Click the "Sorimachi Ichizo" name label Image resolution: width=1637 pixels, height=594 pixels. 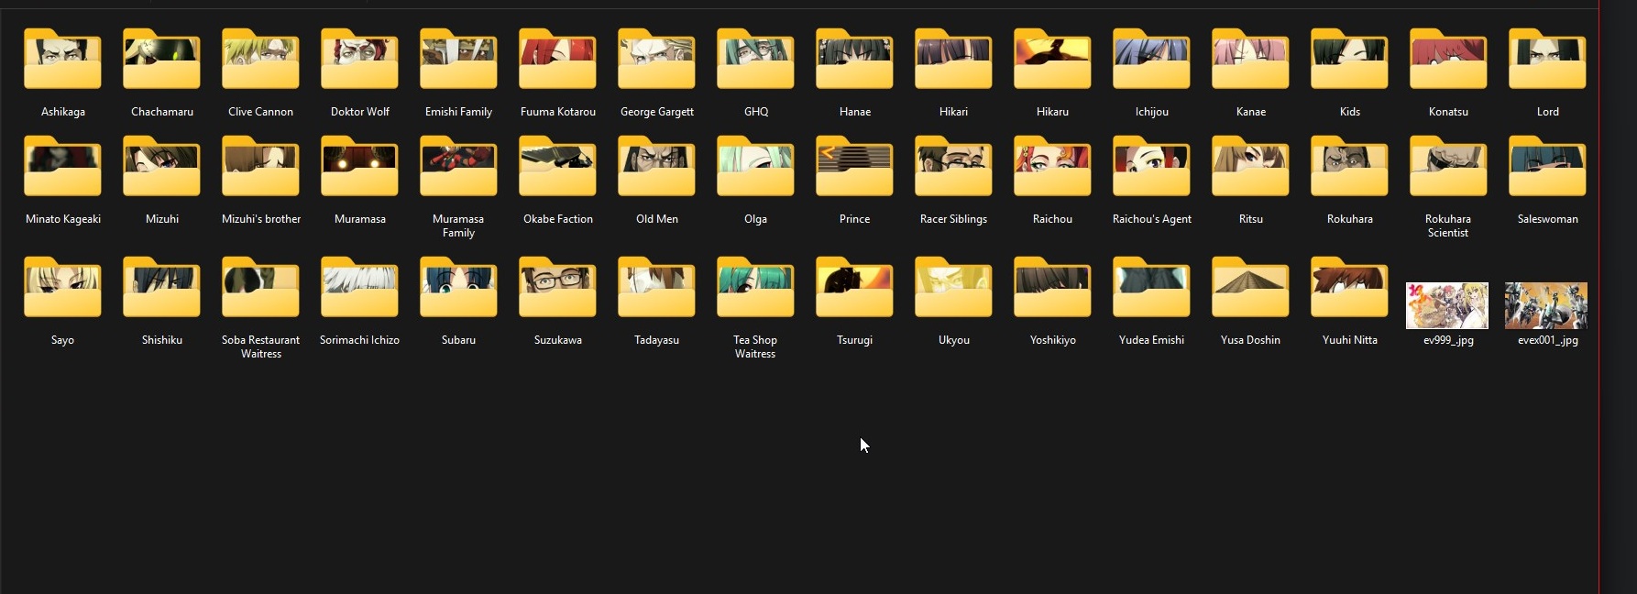pos(359,340)
